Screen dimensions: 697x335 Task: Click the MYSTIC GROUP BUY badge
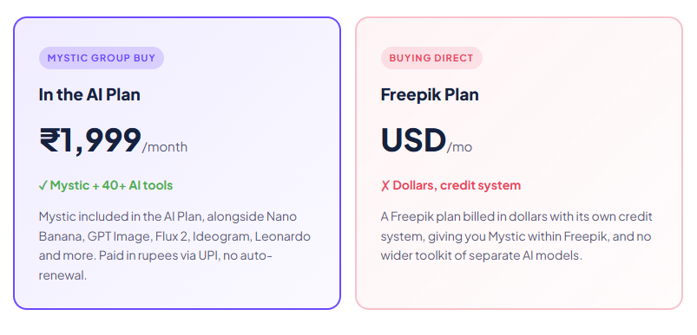point(102,58)
